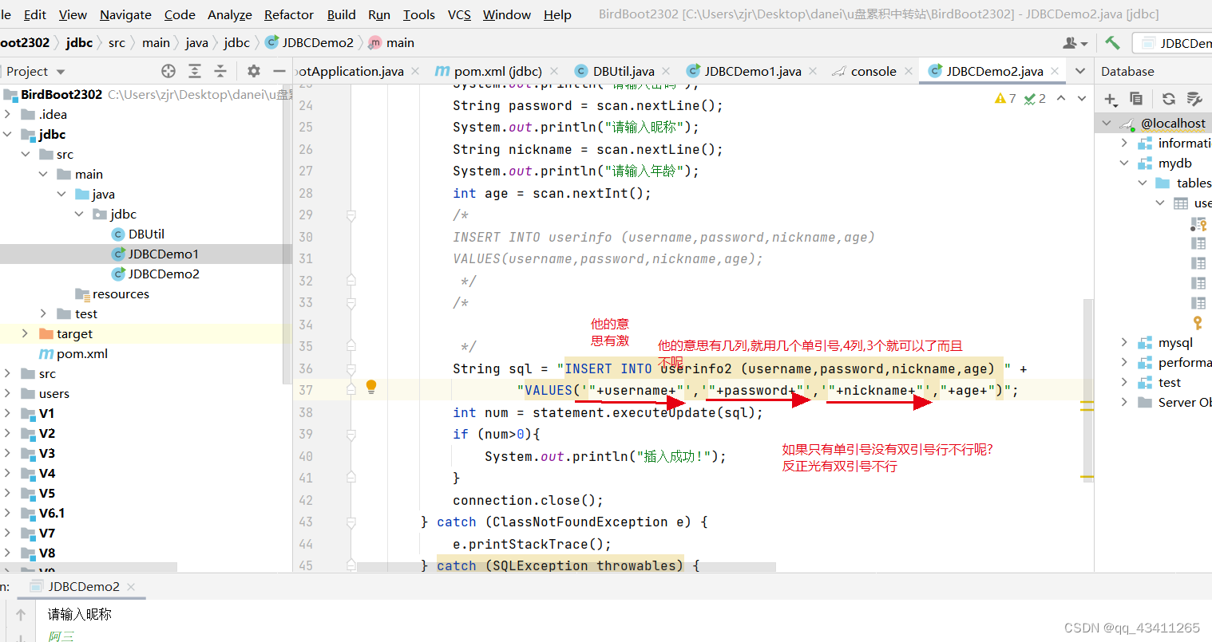1212x642 pixels.
Task: Show the hidden editor tabs dropdown
Action: [1080, 71]
